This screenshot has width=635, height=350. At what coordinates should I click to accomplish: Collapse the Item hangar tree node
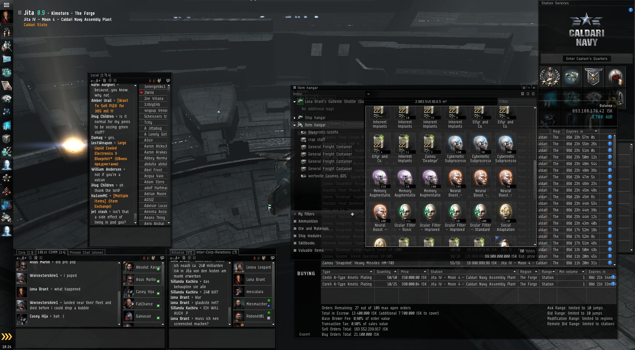[294, 125]
